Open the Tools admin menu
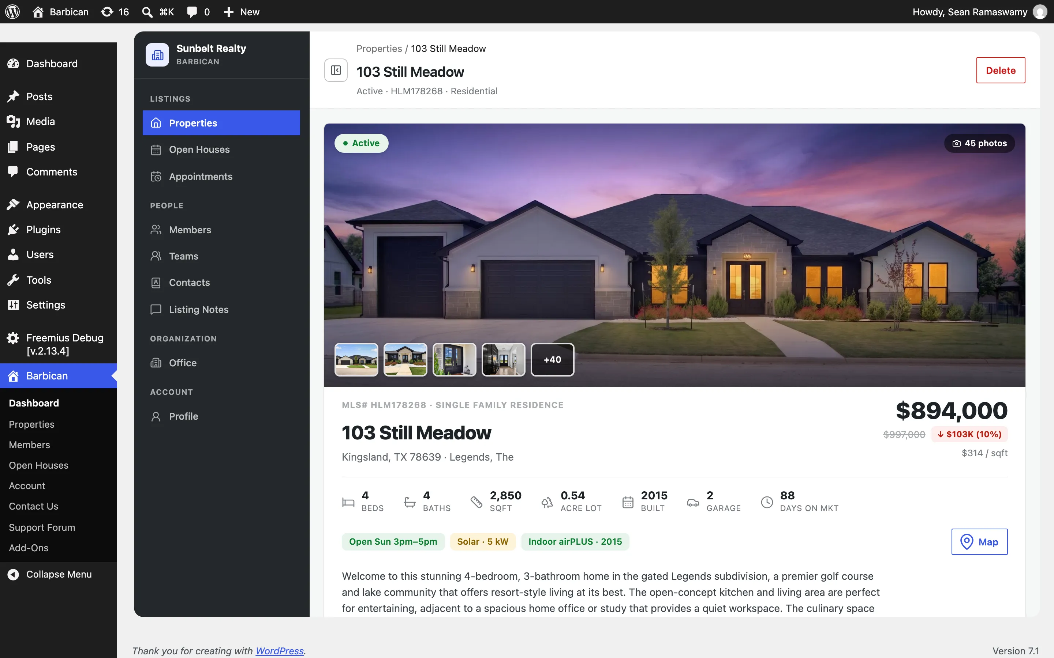Image resolution: width=1054 pixels, height=658 pixels. pyautogui.click(x=58, y=280)
